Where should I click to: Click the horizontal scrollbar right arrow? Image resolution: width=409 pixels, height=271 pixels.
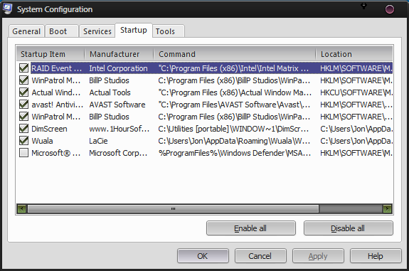(388, 208)
